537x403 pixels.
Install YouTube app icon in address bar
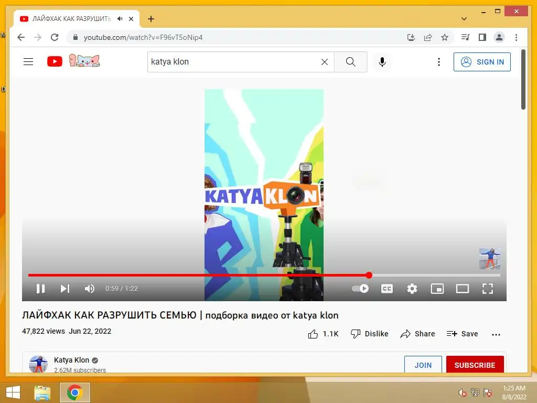(411, 37)
